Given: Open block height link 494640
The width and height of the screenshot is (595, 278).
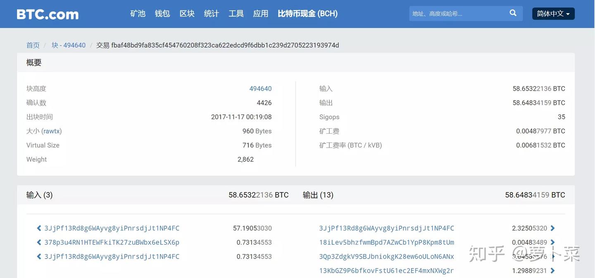Looking at the screenshot, I should point(260,88).
